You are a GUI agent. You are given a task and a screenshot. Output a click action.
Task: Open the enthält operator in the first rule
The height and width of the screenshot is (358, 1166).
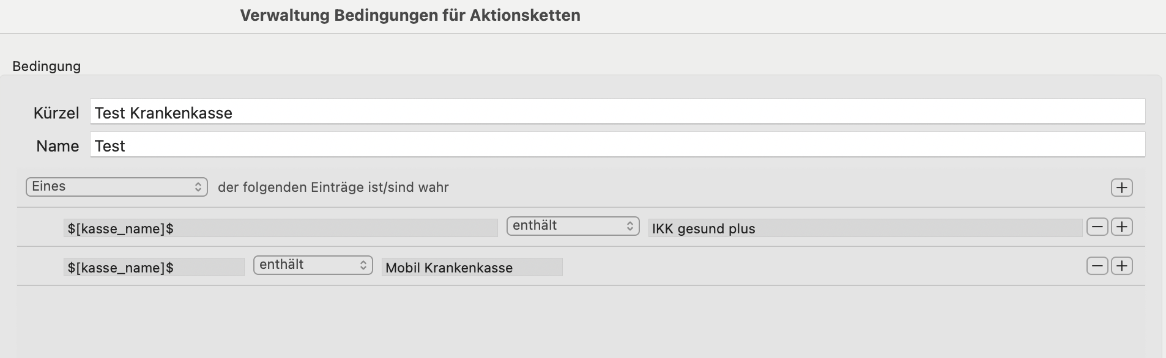coord(573,226)
